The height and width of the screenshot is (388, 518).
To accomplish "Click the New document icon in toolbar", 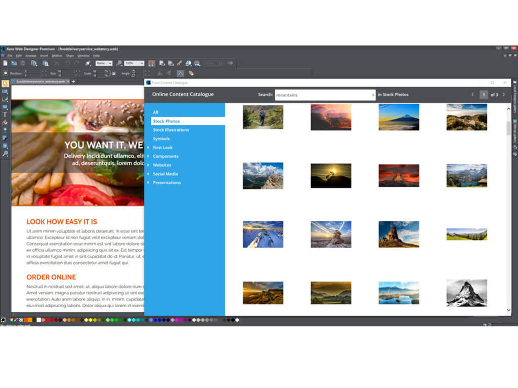I will (6, 63).
